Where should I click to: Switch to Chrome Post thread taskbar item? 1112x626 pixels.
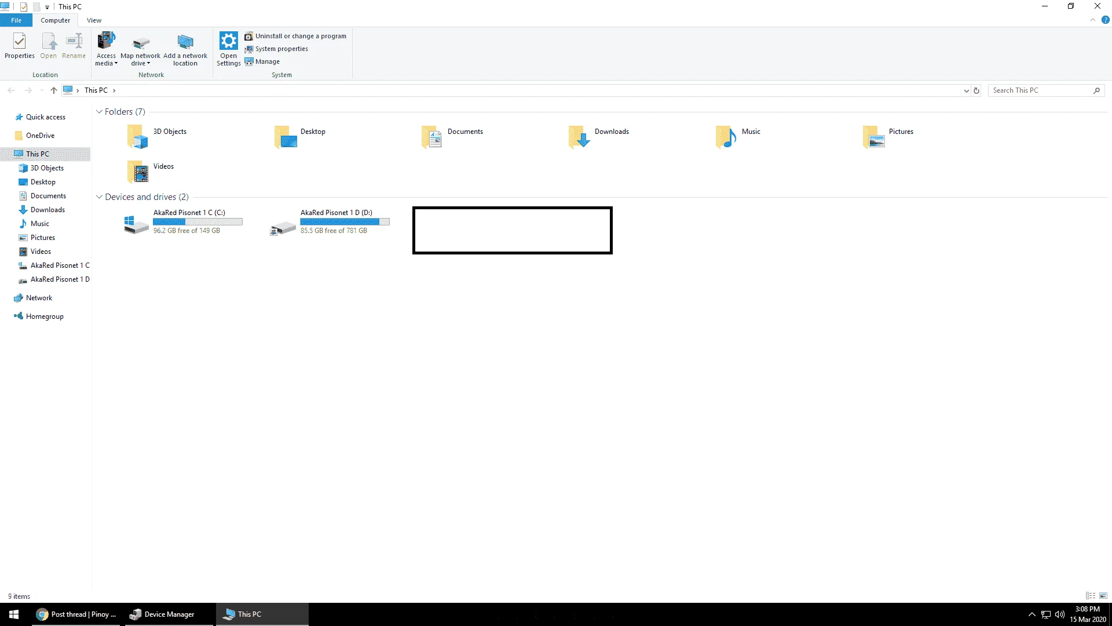pyautogui.click(x=76, y=614)
